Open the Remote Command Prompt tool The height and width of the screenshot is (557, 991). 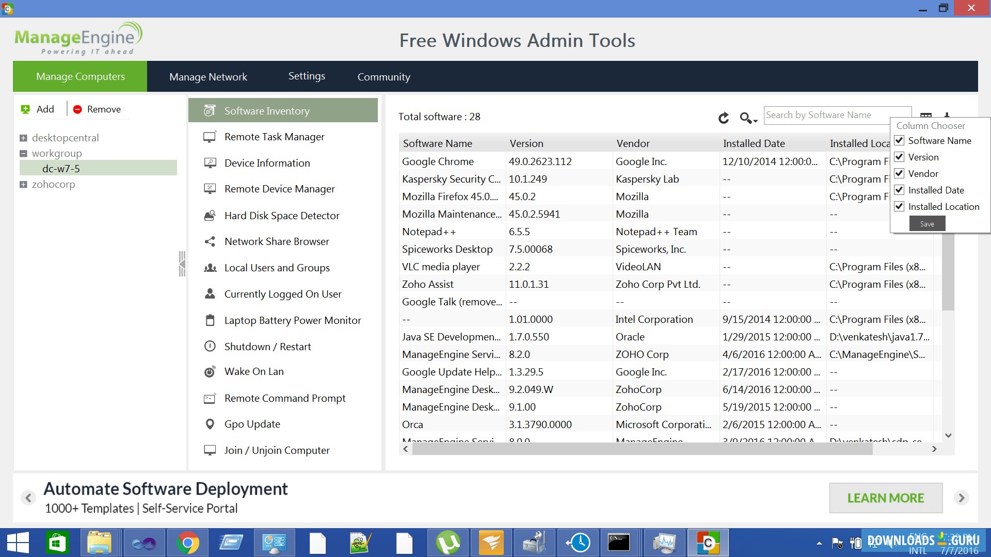pyautogui.click(x=284, y=398)
